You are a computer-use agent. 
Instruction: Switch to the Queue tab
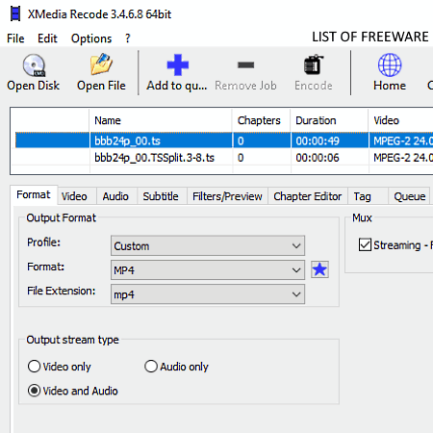pos(410,196)
